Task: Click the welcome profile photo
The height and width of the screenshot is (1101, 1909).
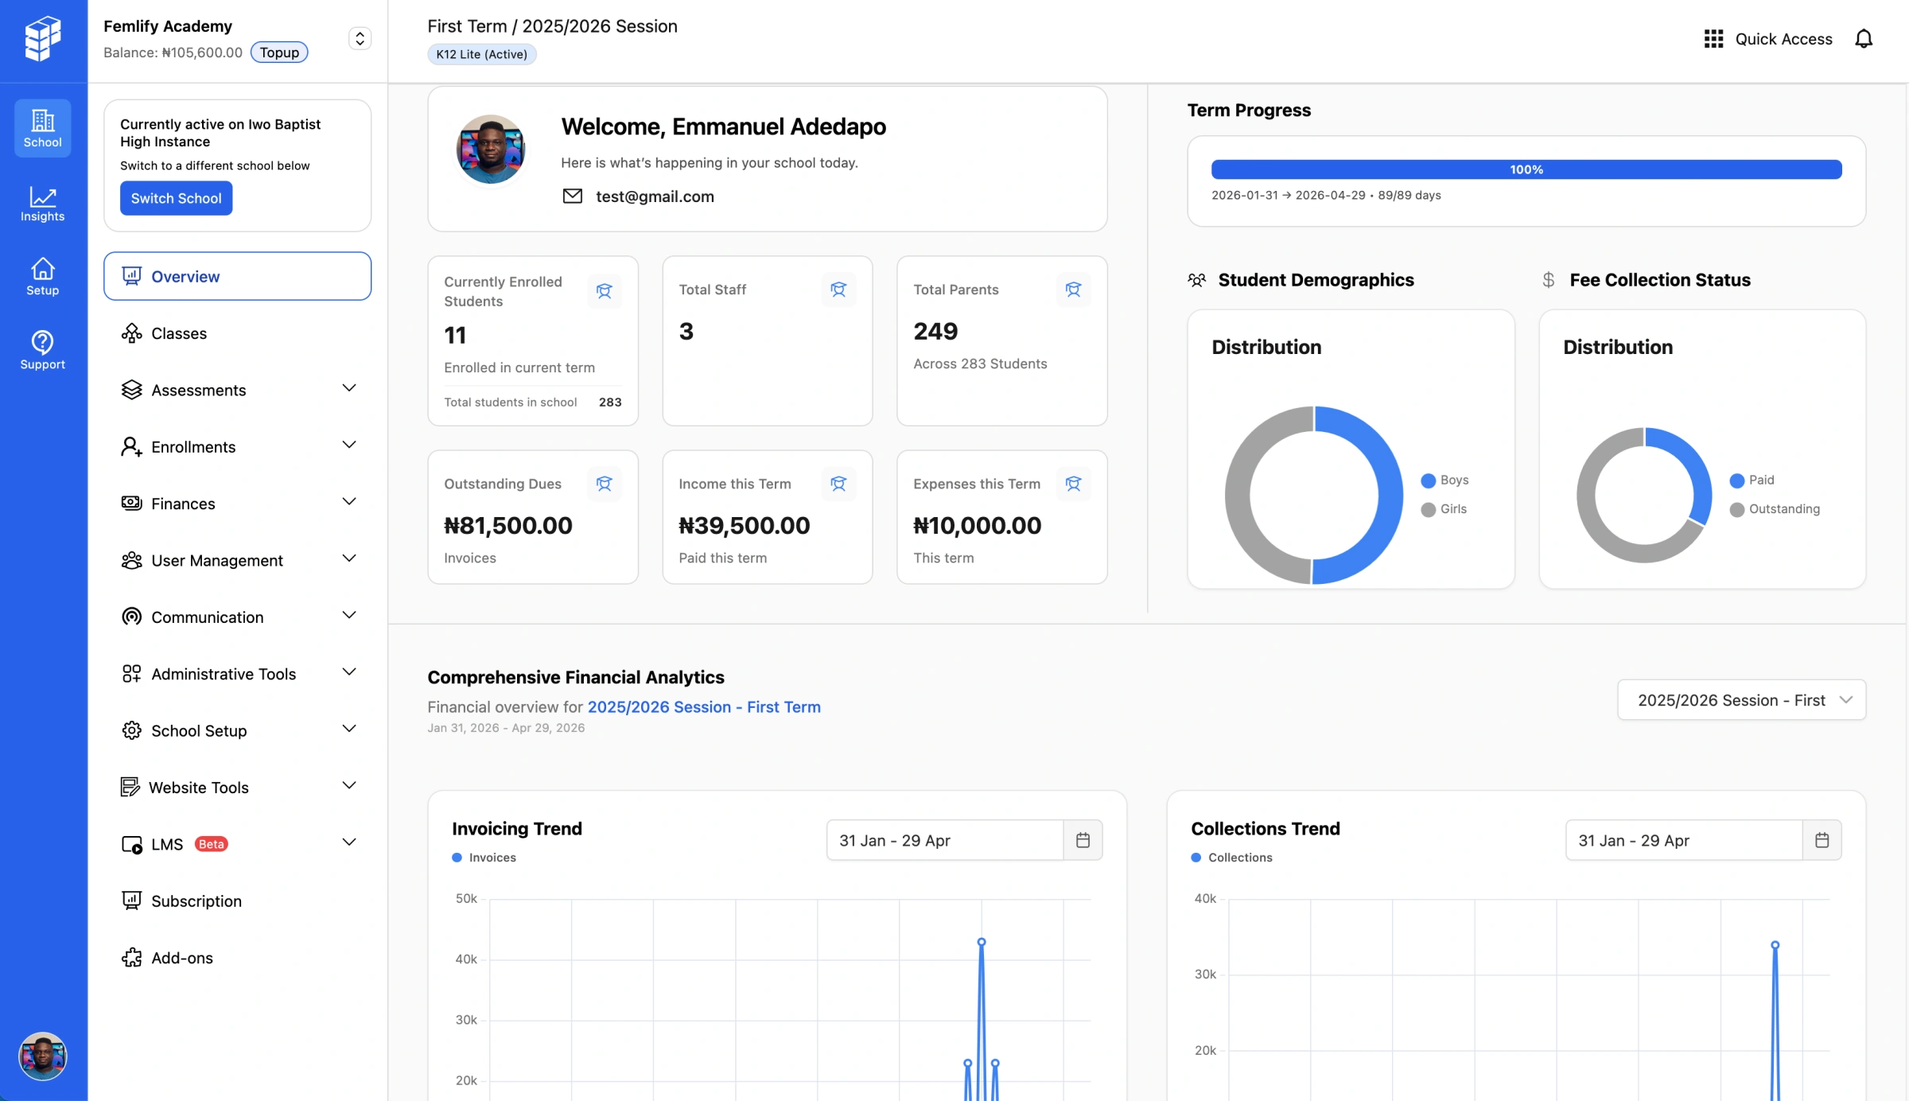Action: click(x=490, y=149)
